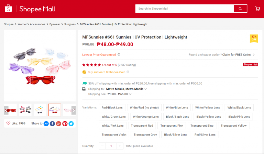Share via Messenger icon
The image size is (264, 154).
coord(46,124)
